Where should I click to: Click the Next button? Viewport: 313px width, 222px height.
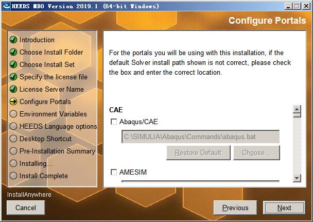tap(284, 208)
